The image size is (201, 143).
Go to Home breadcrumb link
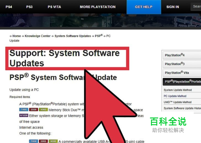click(17, 36)
